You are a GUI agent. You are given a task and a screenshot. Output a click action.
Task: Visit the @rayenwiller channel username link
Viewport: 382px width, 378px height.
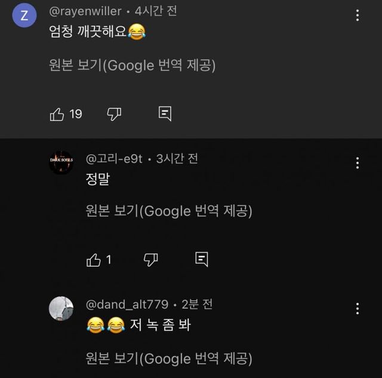85,11
